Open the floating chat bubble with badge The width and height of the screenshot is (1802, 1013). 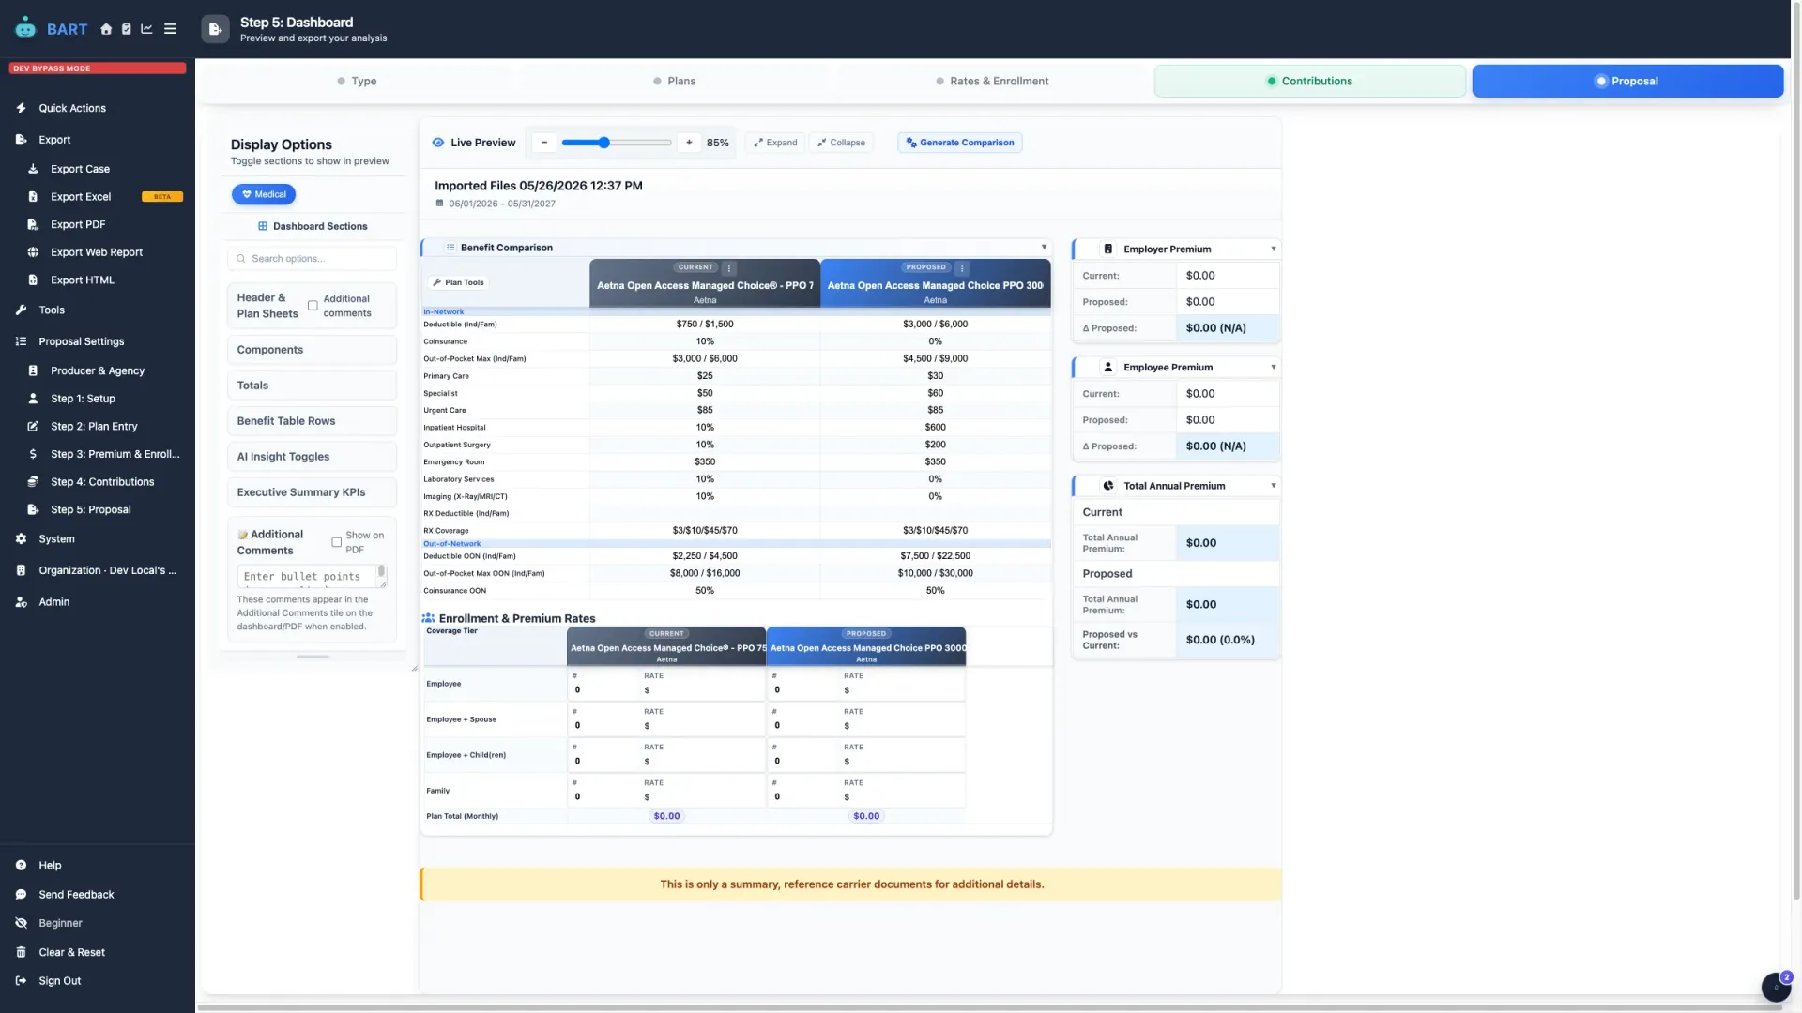(x=1776, y=987)
